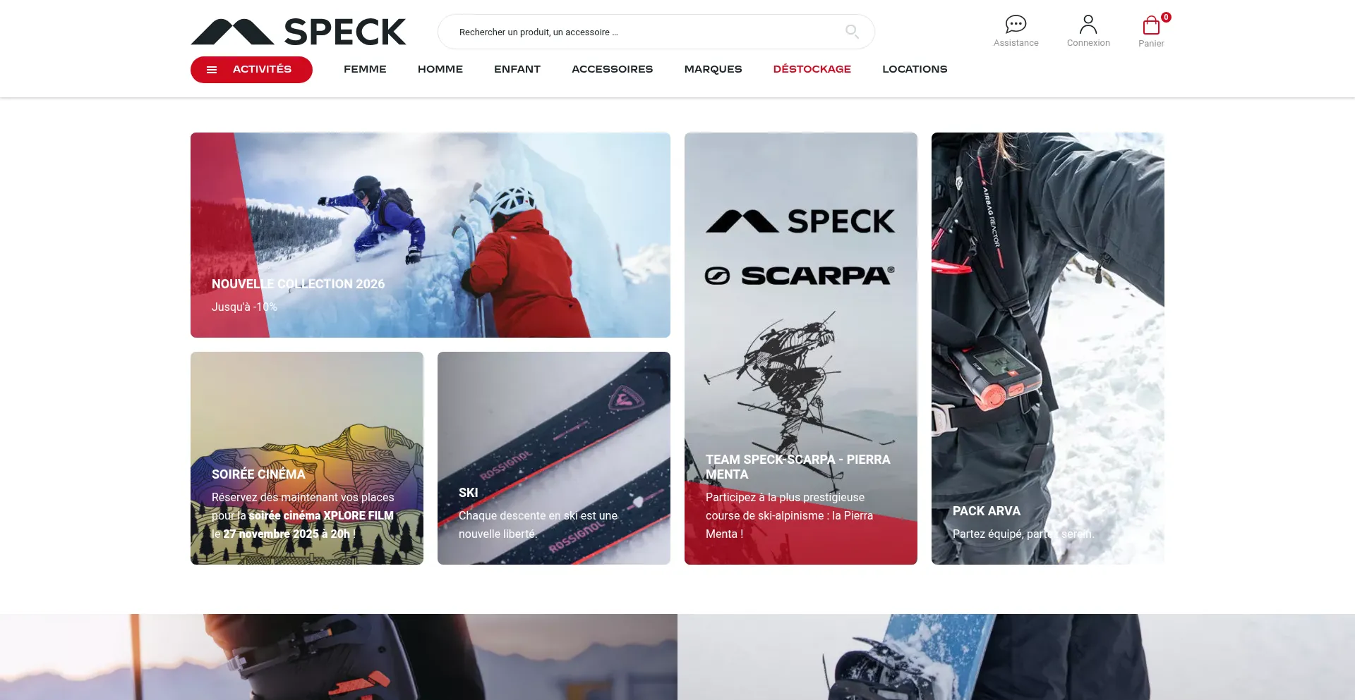Open the Panier shopping bag icon
The width and height of the screenshot is (1355, 700).
pyautogui.click(x=1151, y=25)
